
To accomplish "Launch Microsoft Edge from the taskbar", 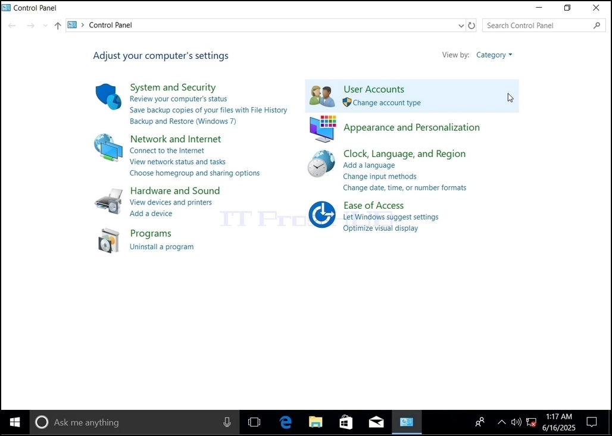I will (286, 422).
